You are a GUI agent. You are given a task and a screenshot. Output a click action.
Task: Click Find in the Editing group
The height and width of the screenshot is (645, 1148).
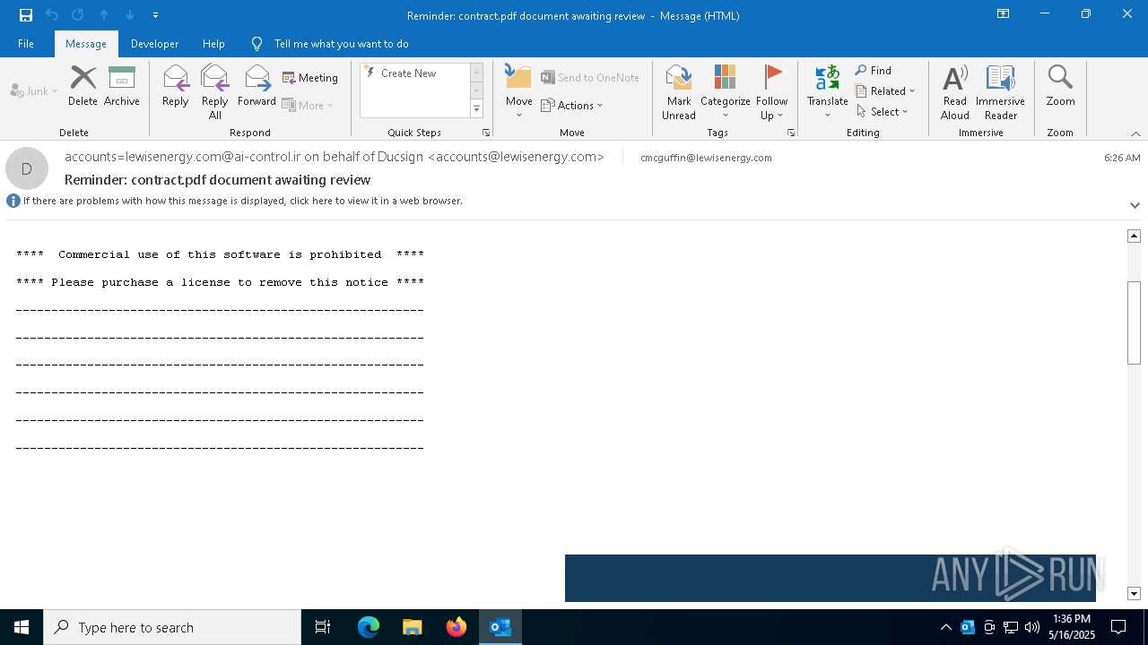coord(874,71)
